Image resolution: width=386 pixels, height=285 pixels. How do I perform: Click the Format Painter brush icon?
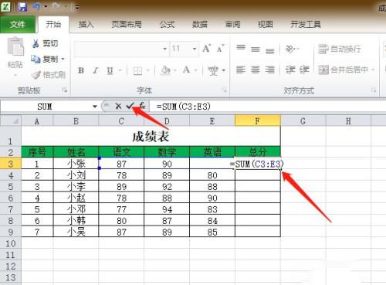coord(36,75)
